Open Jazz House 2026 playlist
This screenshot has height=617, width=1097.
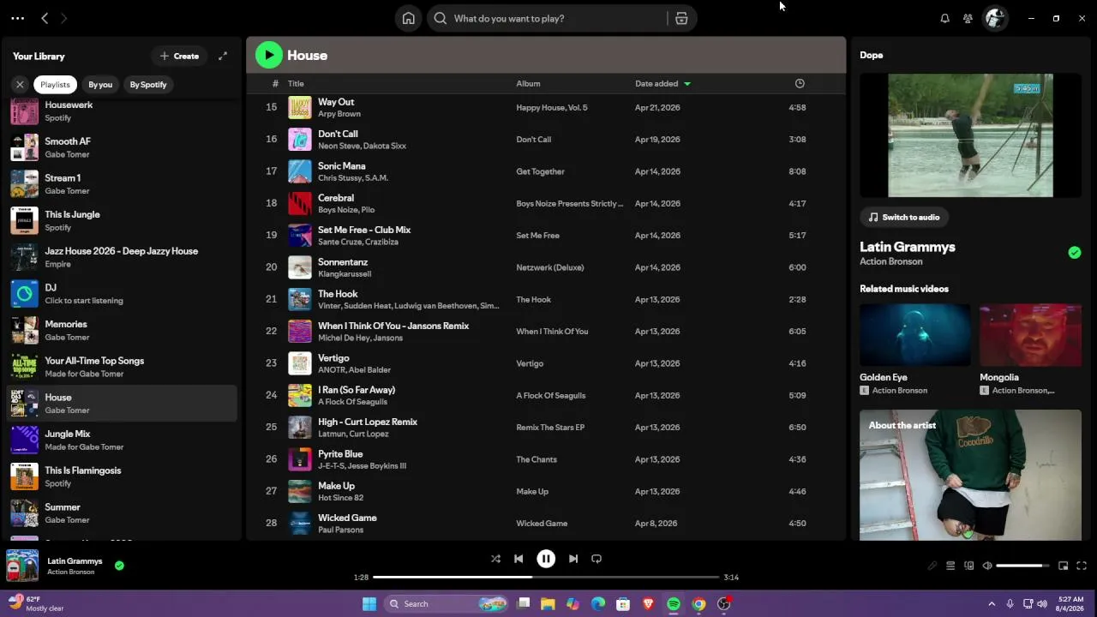(122, 257)
